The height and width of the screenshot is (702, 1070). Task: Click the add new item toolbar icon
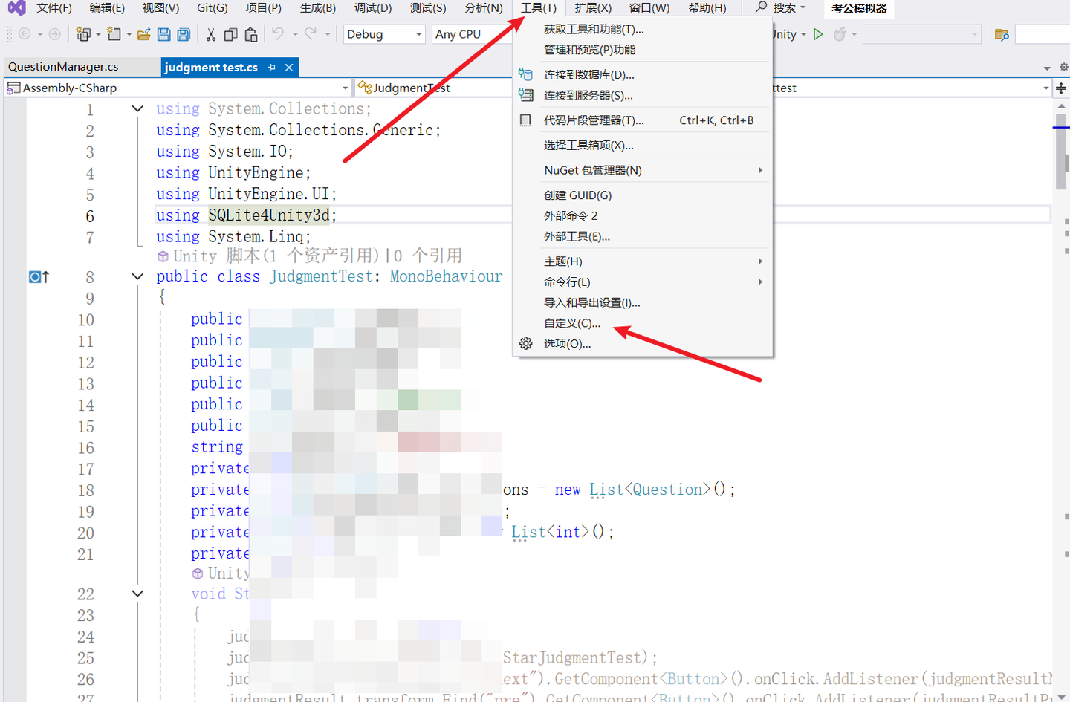pyautogui.click(x=114, y=34)
